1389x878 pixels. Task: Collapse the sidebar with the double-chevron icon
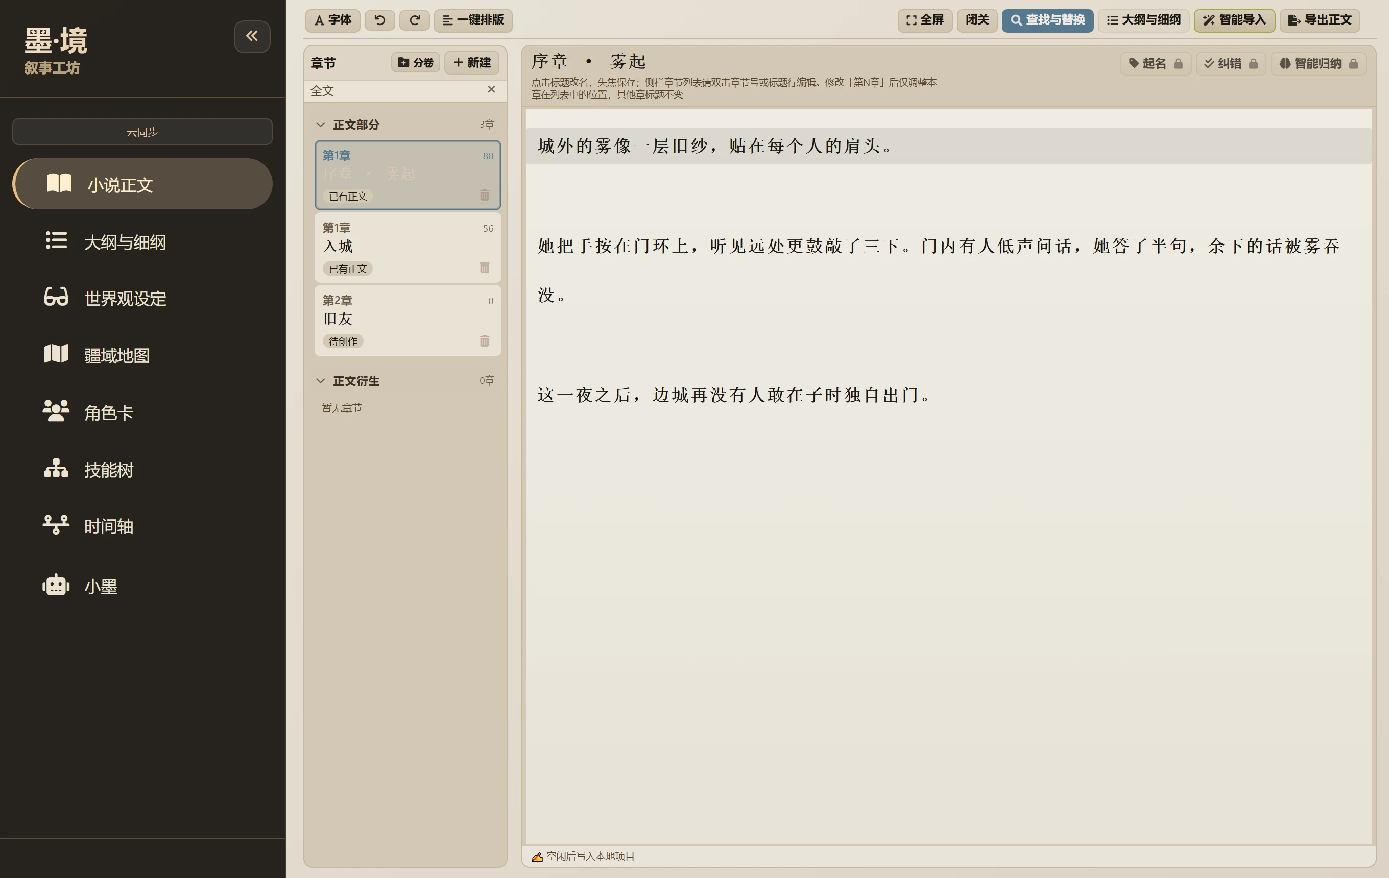click(x=252, y=36)
